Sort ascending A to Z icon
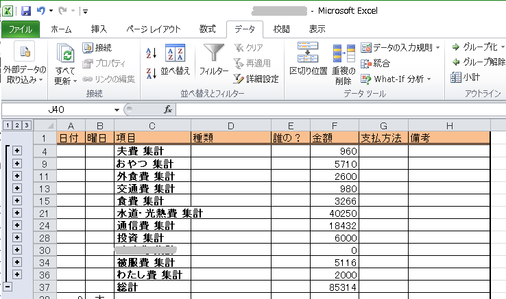 tap(152, 53)
